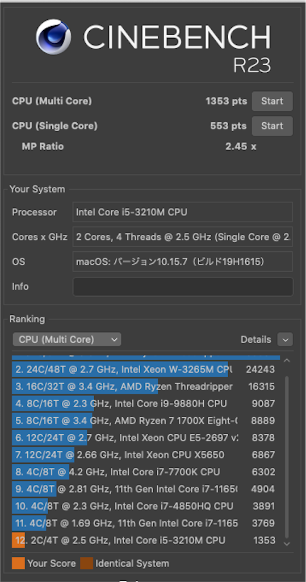Image resolution: width=306 pixels, height=582 pixels.
Task: Click the 553 pts single core score
Action: coord(228,126)
